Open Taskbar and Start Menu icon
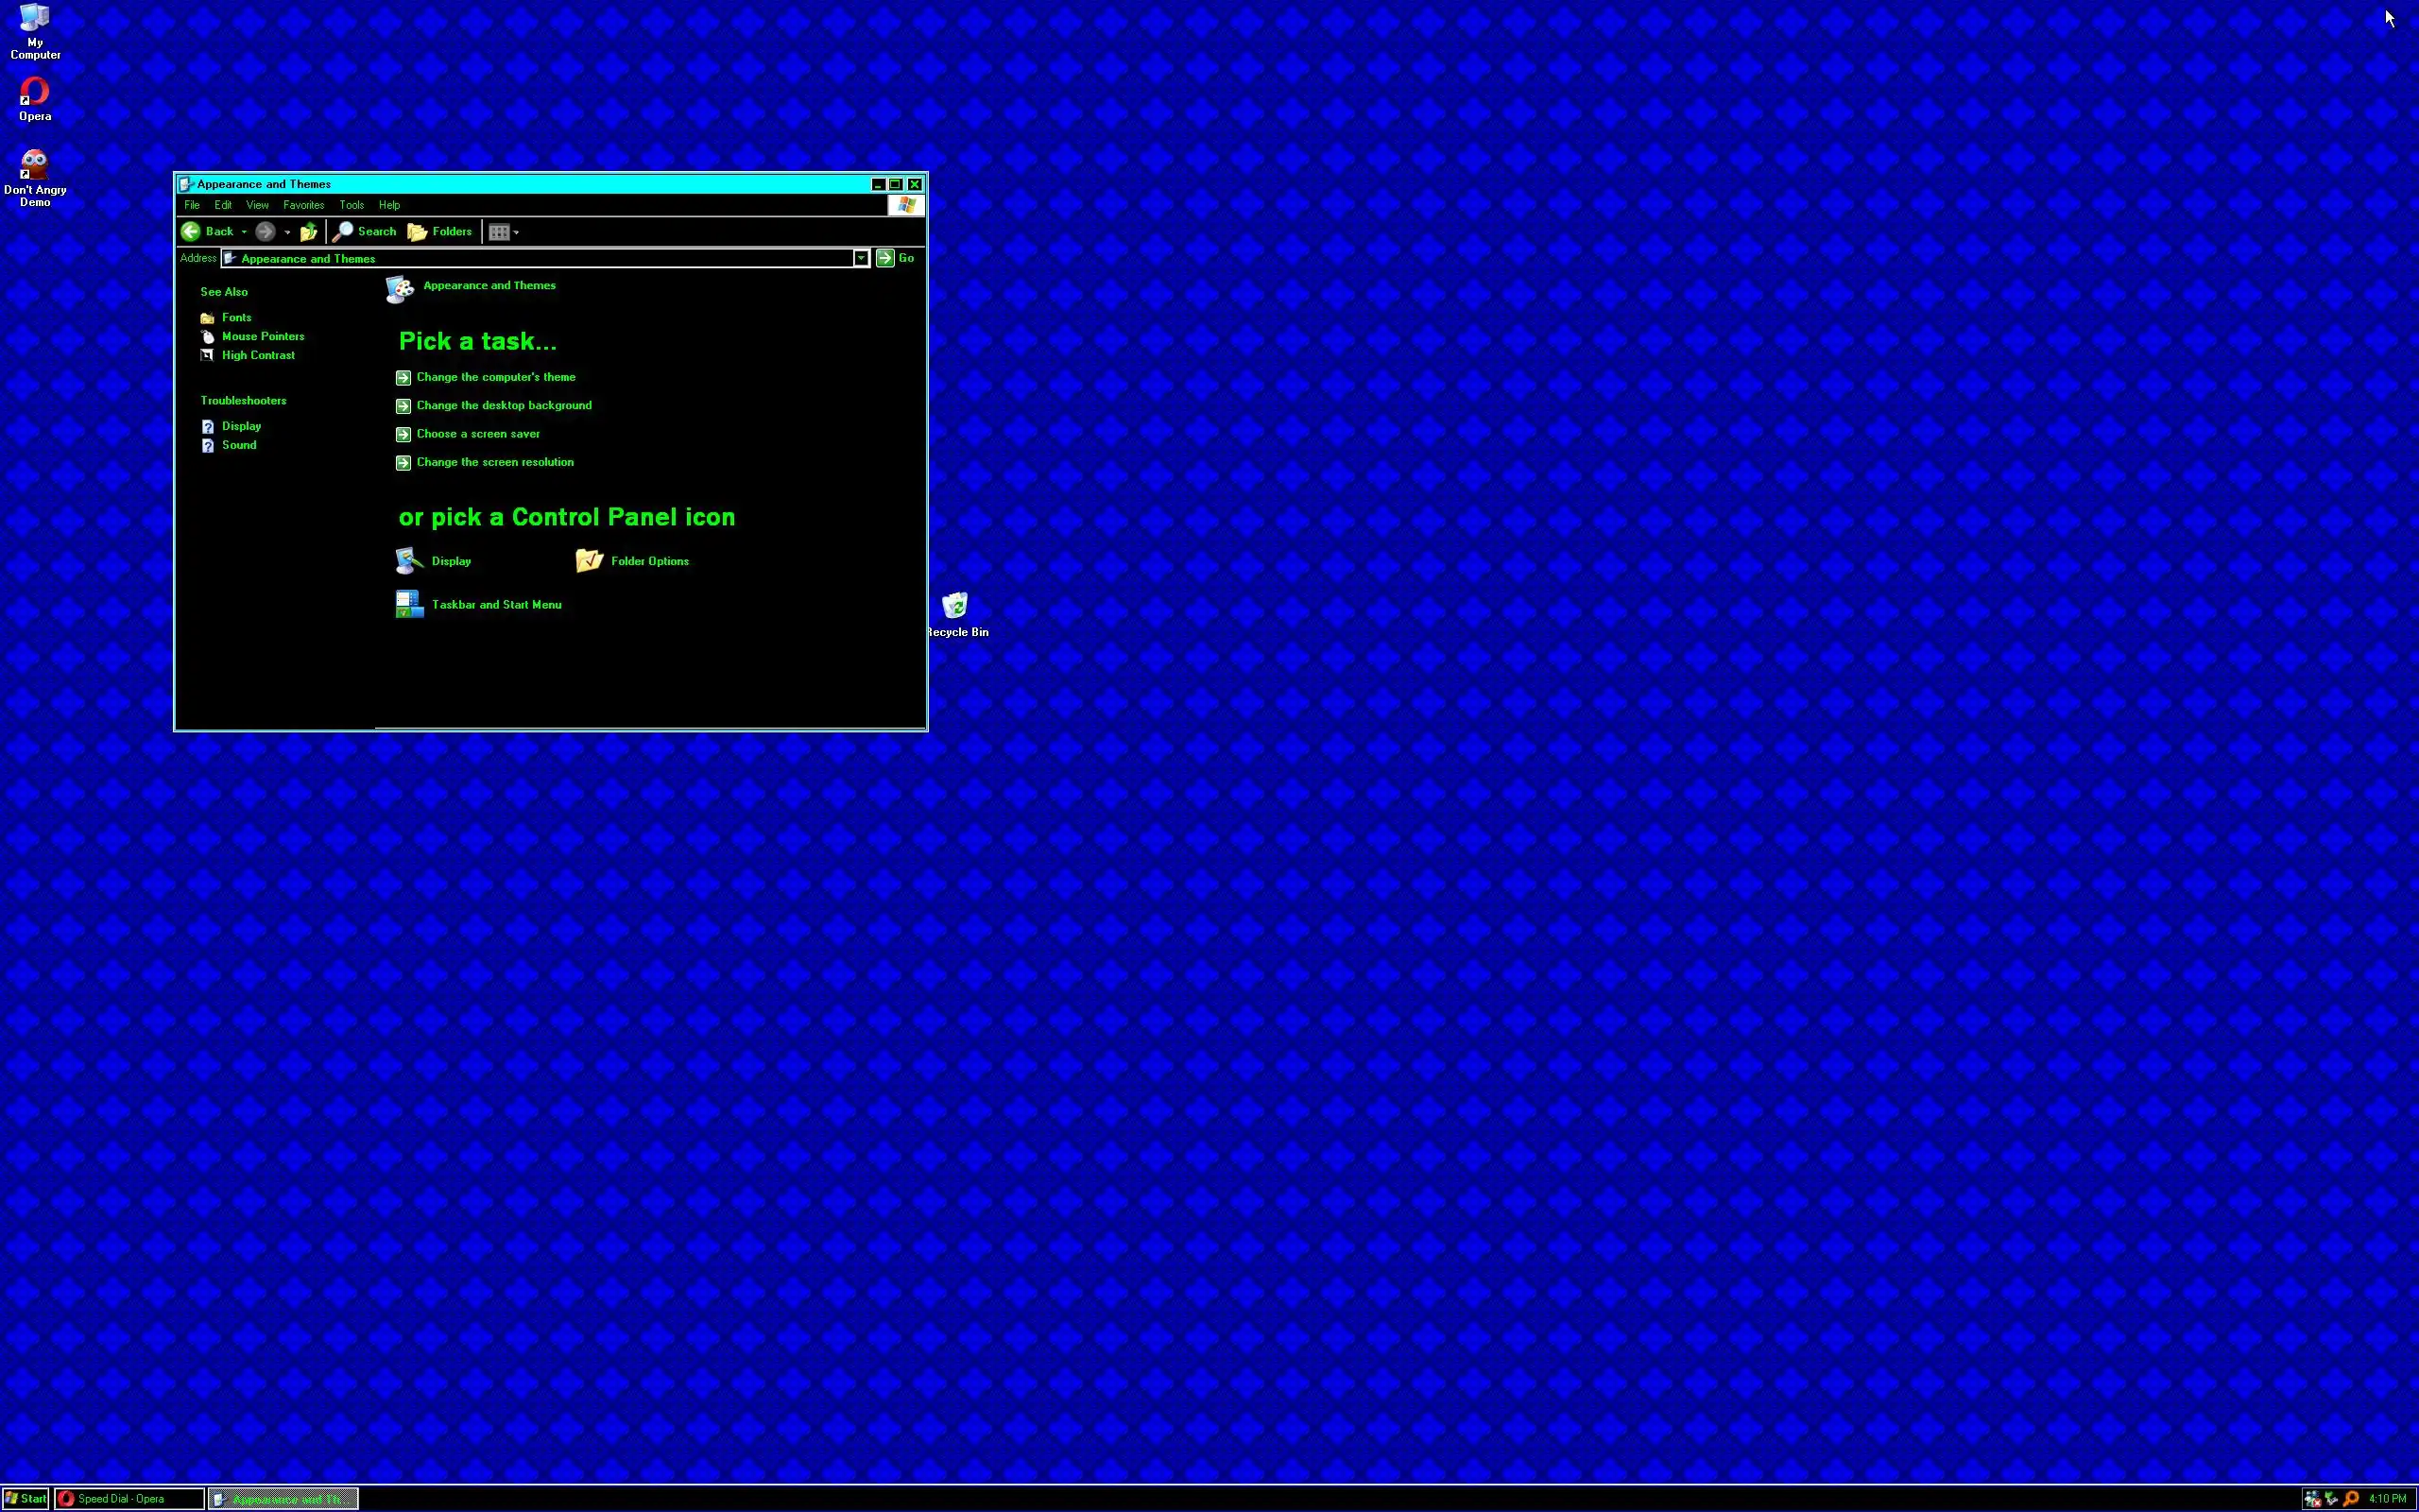Screen dimensions: 2419x1512 click(409, 604)
